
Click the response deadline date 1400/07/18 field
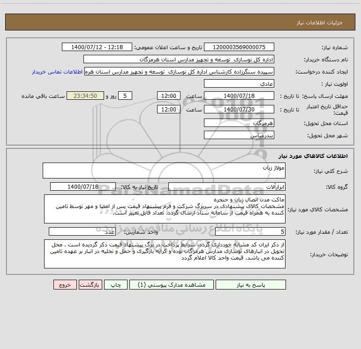[x=239, y=96]
